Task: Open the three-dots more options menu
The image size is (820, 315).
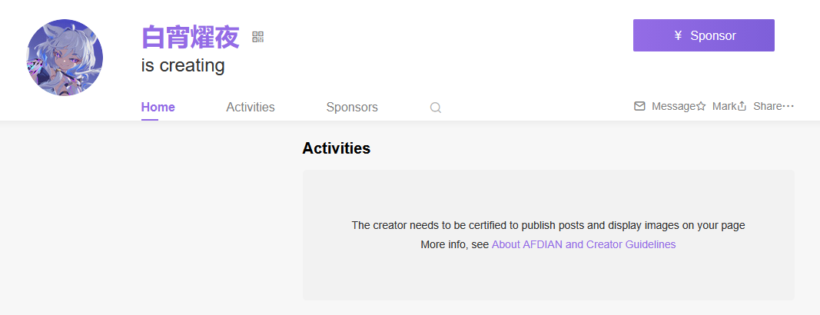Action: (788, 106)
